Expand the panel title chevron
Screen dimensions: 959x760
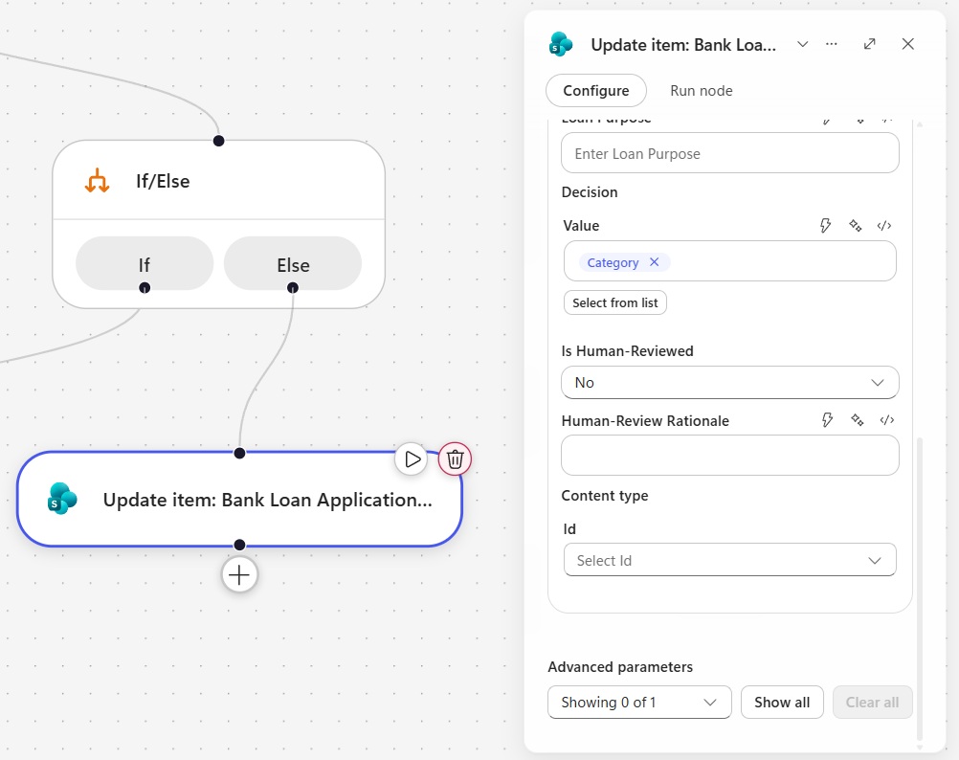click(x=802, y=44)
